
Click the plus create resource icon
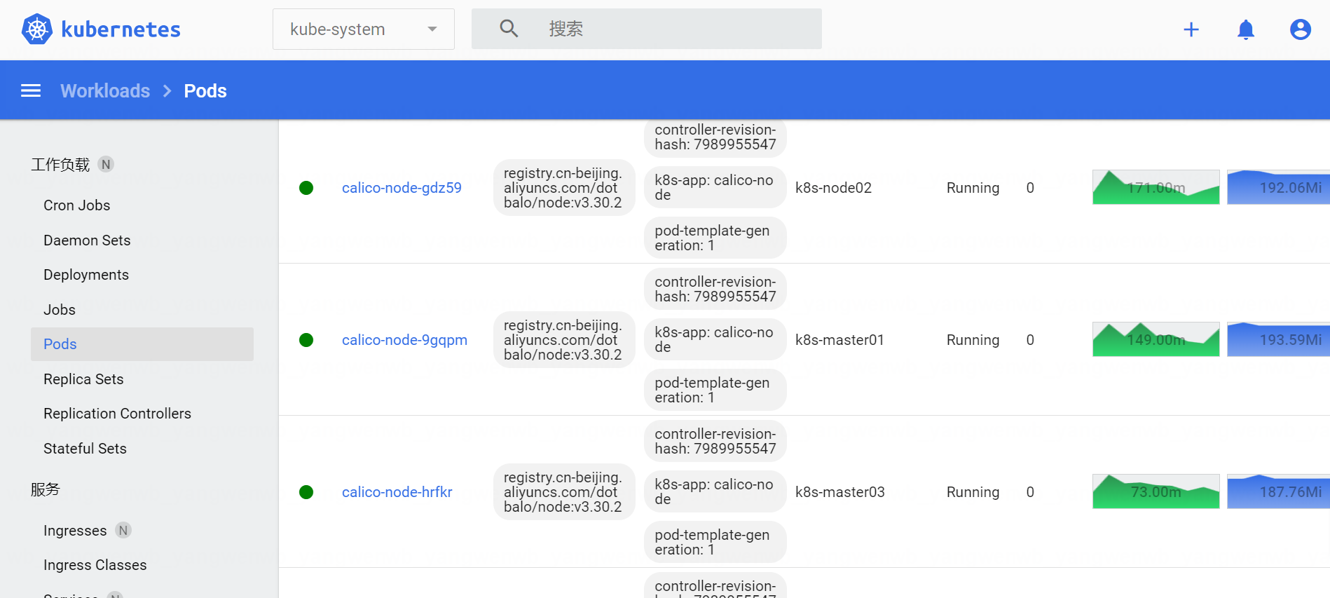click(x=1191, y=29)
